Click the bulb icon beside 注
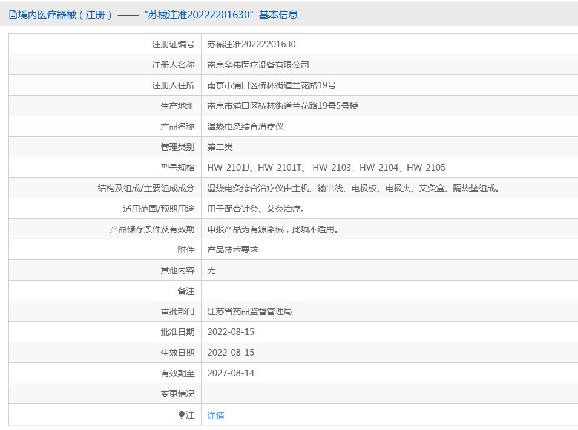 (182, 415)
